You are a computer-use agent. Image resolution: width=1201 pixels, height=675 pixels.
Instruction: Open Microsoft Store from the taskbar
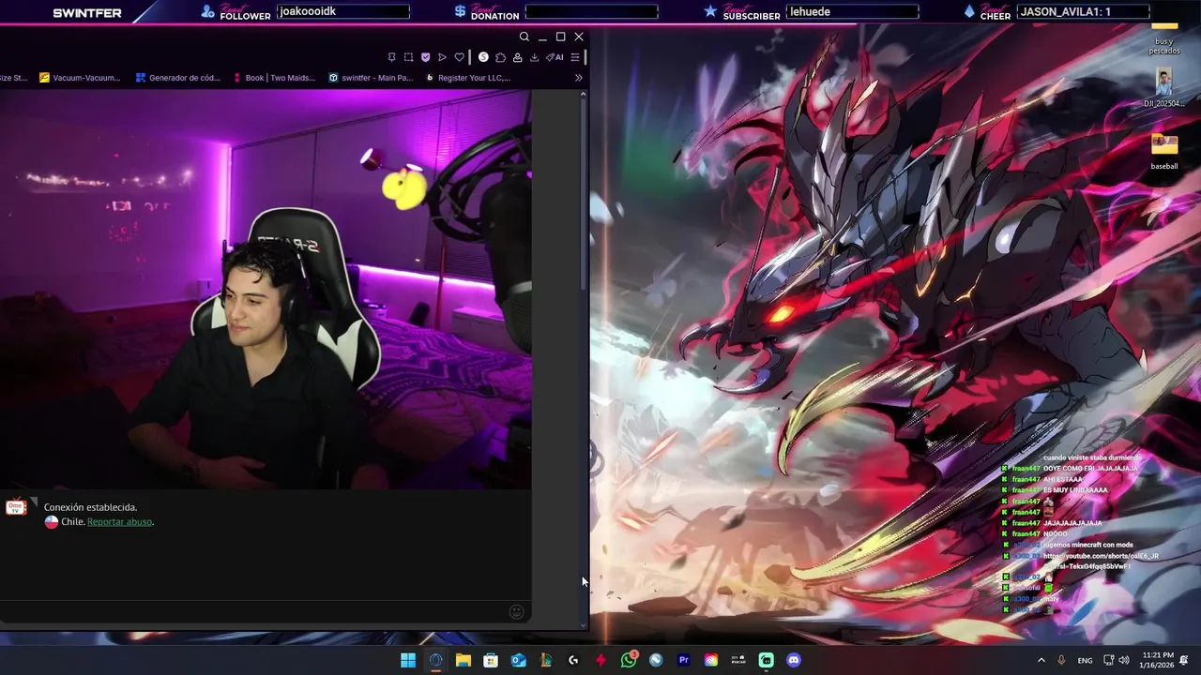tap(491, 660)
